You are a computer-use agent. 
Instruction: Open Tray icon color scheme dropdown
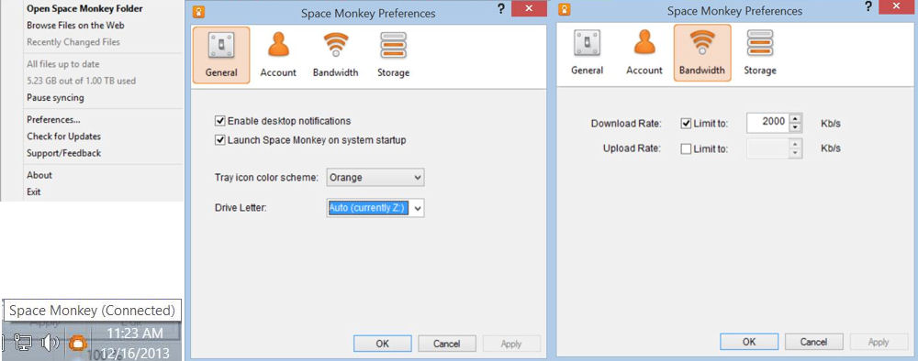[x=375, y=178]
